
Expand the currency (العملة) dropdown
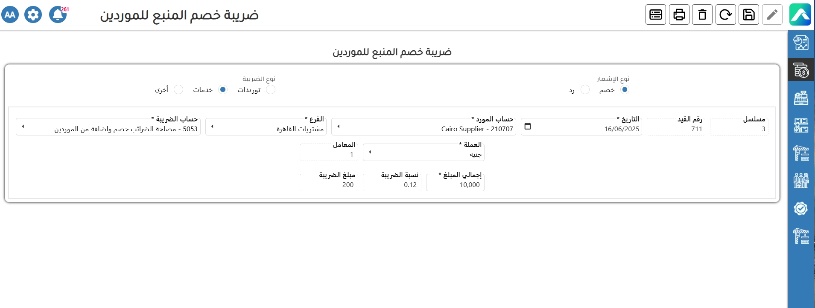370,152
